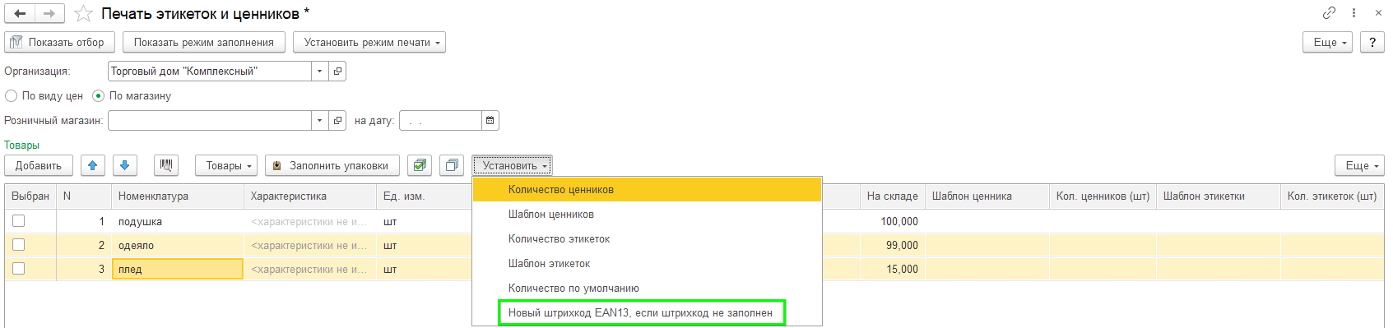Open the three-dot window menu
Viewport: 1393px width, 328px height.
[x=1354, y=13]
